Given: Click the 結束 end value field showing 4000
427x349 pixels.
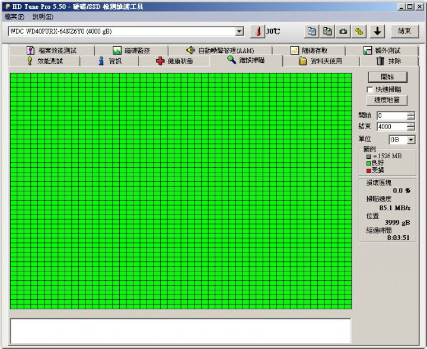Looking at the screenshot, I should click(392, 126).
